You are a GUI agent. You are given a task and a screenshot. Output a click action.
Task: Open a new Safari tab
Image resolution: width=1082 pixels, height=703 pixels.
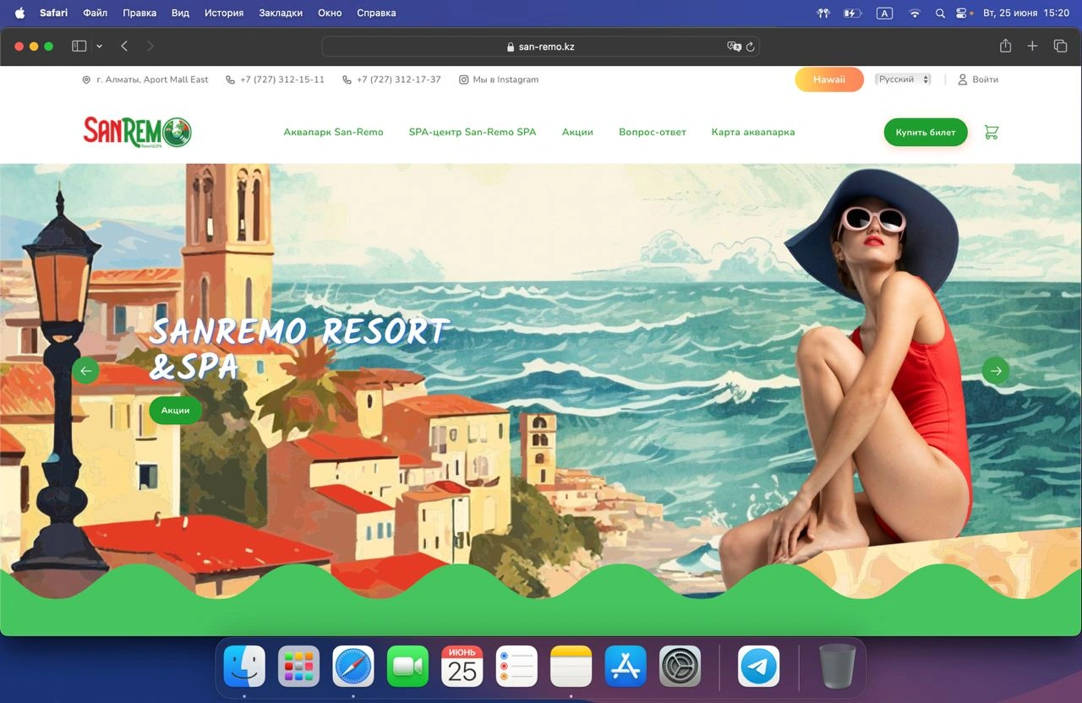[x=1032, y=46]
